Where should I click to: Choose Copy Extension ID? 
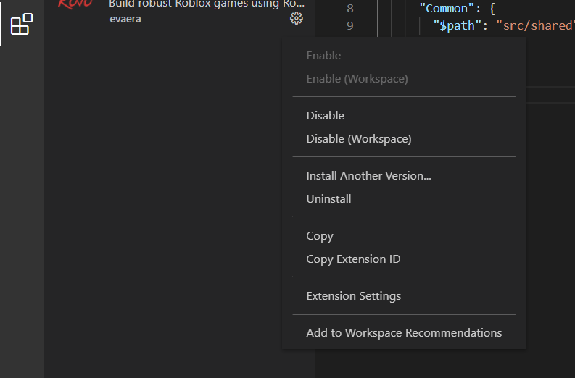[353, 259]
